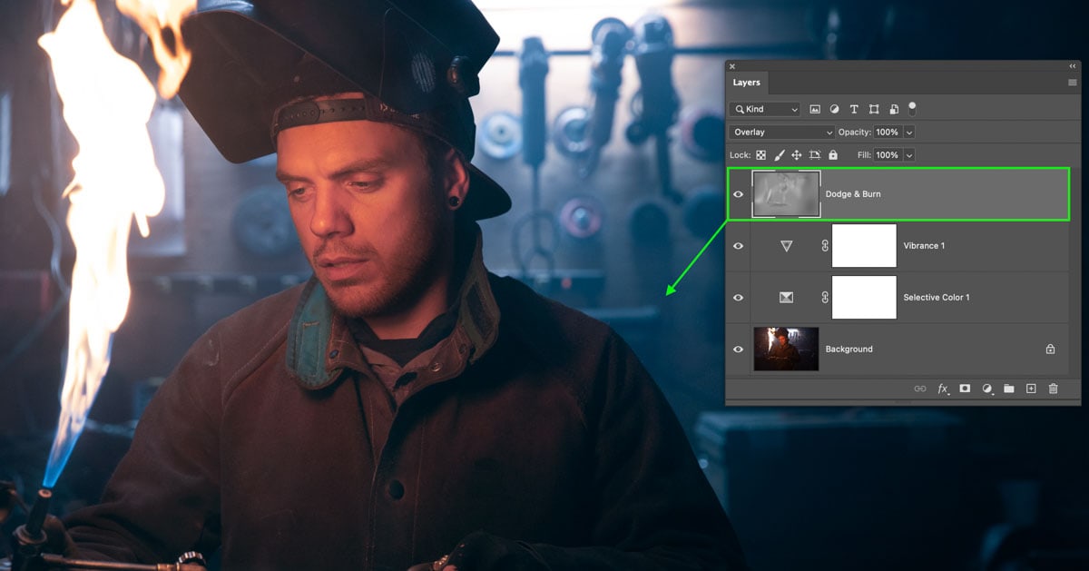
Task: Filter layers by pixel layers icon
Action: click(x=815, y=109)
